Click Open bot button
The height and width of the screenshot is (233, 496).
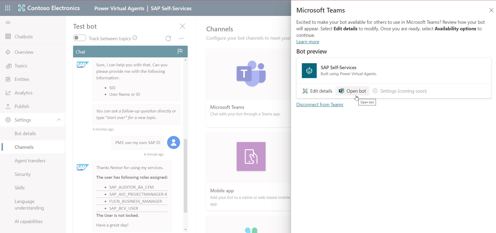(352, 91)
